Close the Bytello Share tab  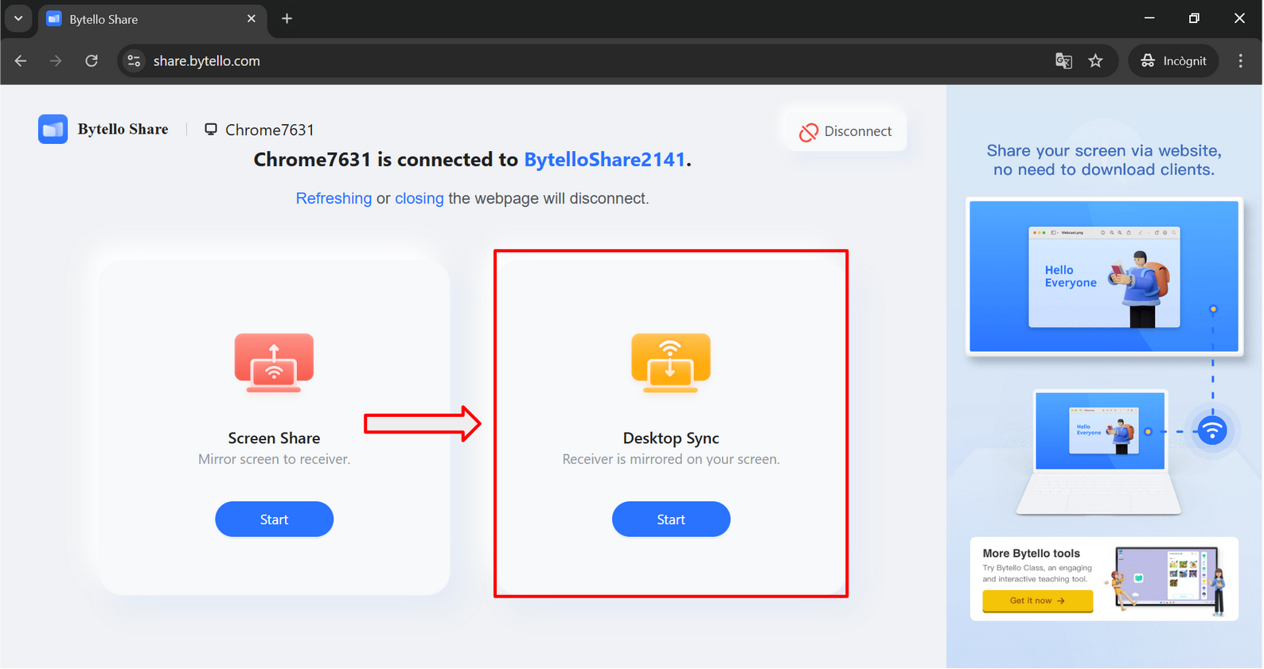coord(252,18)
